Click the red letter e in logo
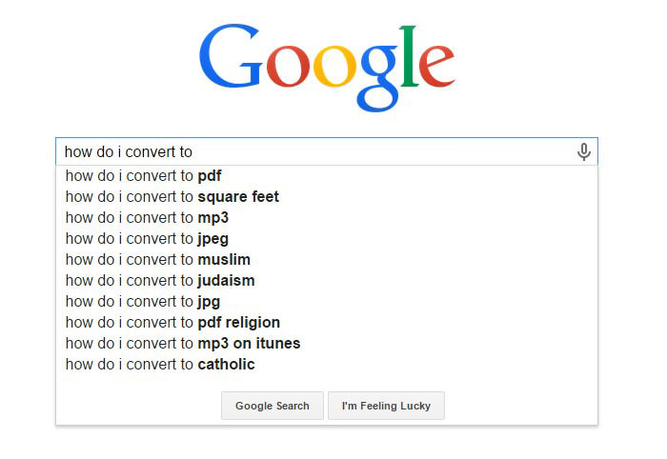 pos(437,66)
